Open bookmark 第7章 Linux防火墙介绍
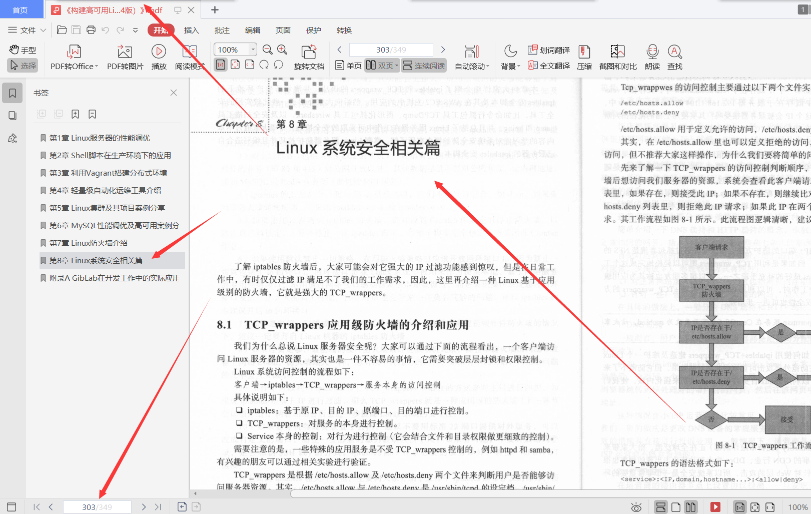811x514 pixels. coord(89,243)
